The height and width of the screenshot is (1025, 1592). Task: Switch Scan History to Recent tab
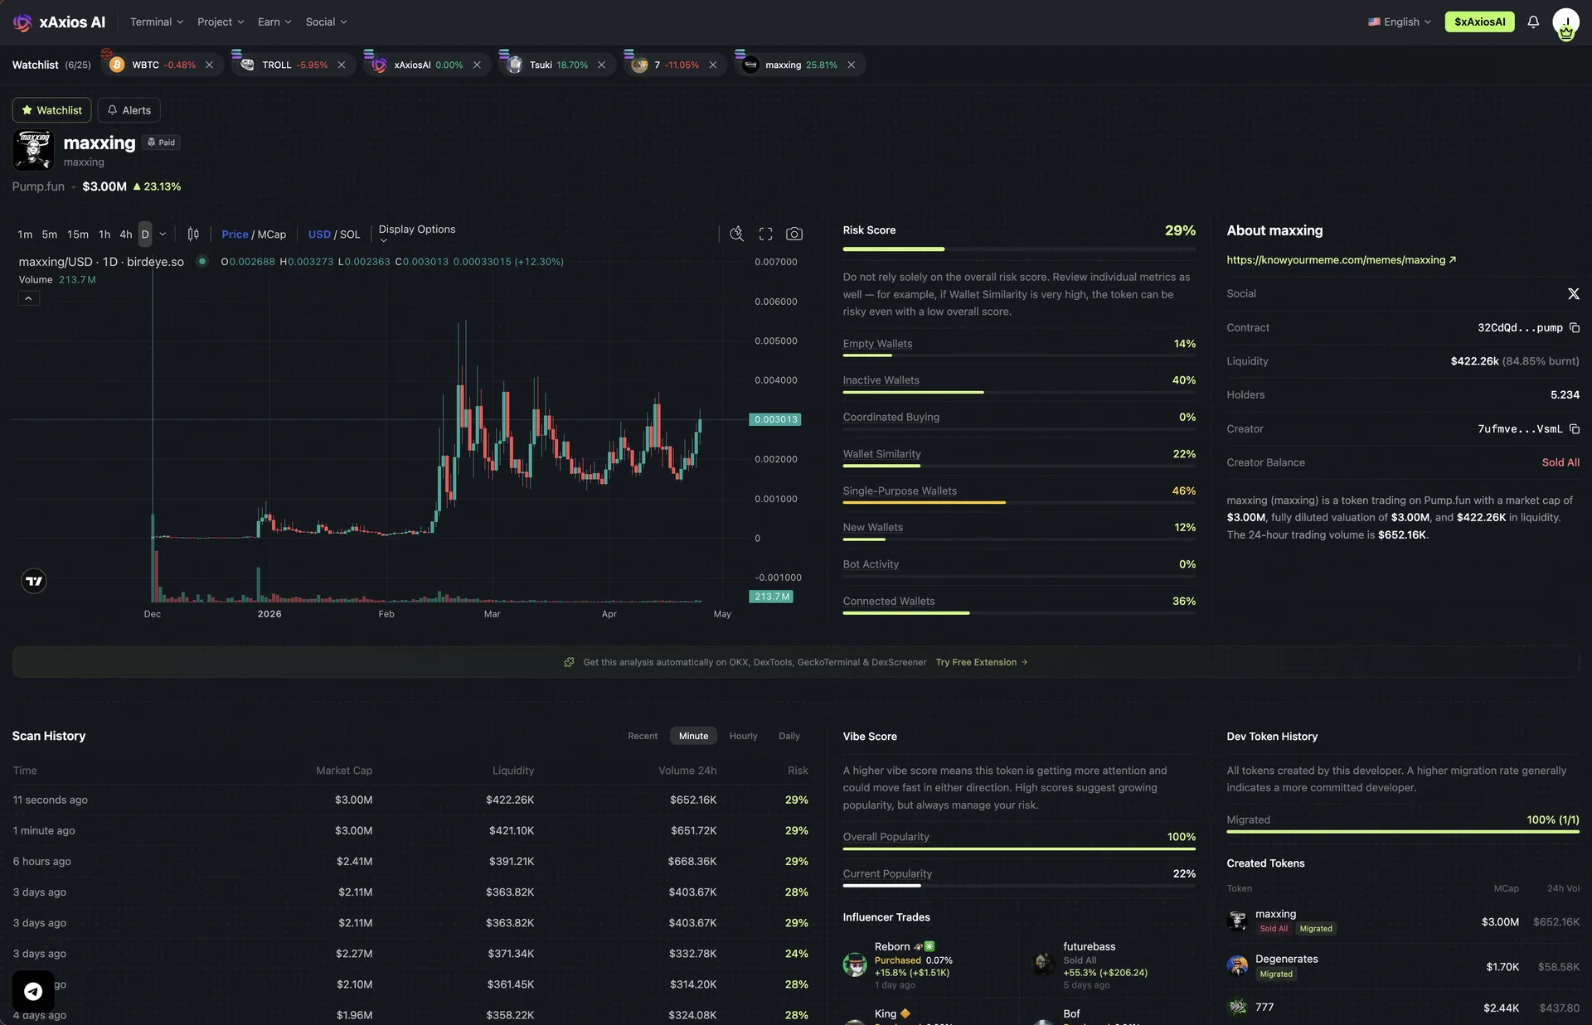tap(643, 736)
